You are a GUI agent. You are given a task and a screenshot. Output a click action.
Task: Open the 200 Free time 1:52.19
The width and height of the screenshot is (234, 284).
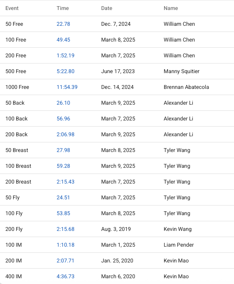tap(65, 55)
